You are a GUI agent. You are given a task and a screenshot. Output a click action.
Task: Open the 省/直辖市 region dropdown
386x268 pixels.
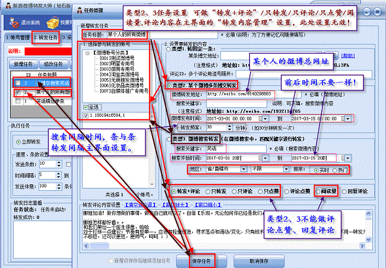tap(243, 169)
